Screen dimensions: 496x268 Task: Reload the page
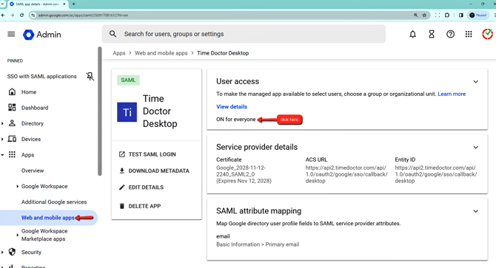21,15
